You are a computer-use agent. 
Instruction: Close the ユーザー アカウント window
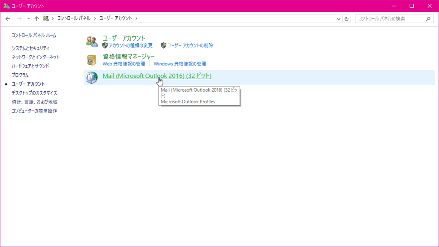coord(430,6)
